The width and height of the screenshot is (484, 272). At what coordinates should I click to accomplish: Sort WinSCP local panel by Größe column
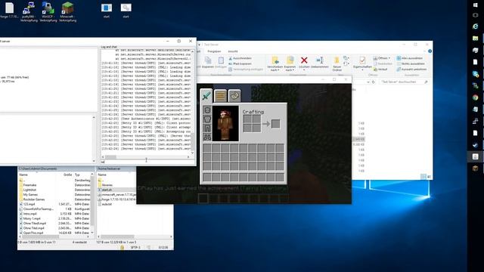[67, 175]
